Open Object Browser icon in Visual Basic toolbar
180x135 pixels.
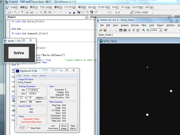coord(92,12)
